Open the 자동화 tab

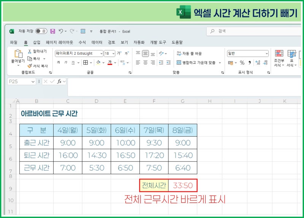(139, 42)
